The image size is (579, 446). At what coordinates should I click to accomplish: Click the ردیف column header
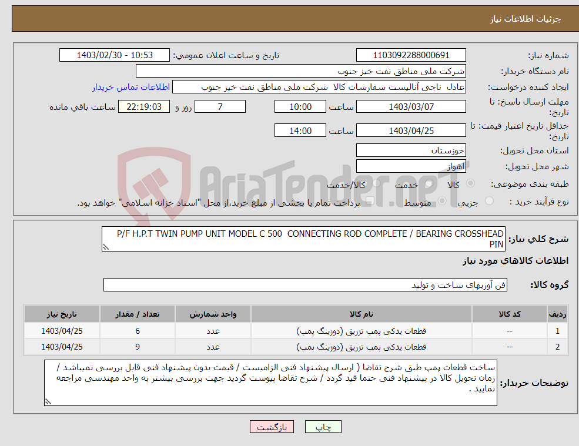[x=558, y=314]
